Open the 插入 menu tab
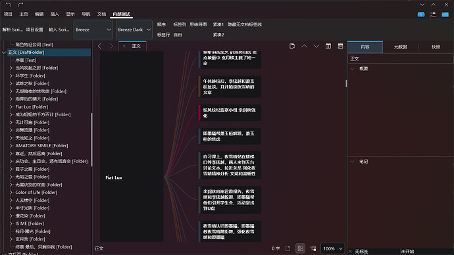This screenshot has width=454, height=255. click(x=55, y=14)
